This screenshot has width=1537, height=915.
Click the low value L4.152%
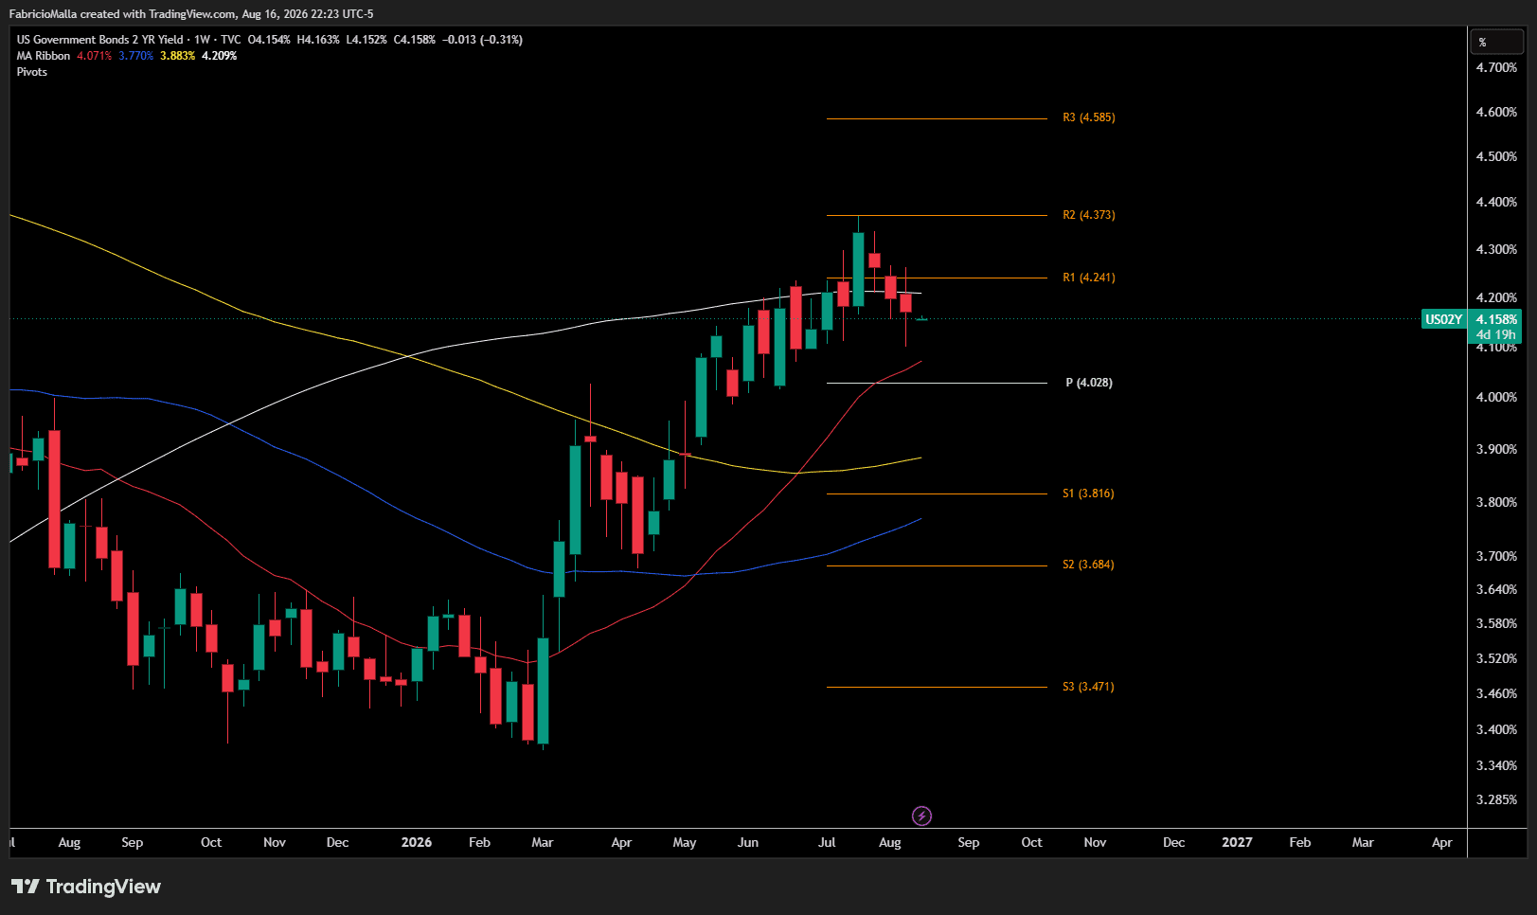[366, 40]
